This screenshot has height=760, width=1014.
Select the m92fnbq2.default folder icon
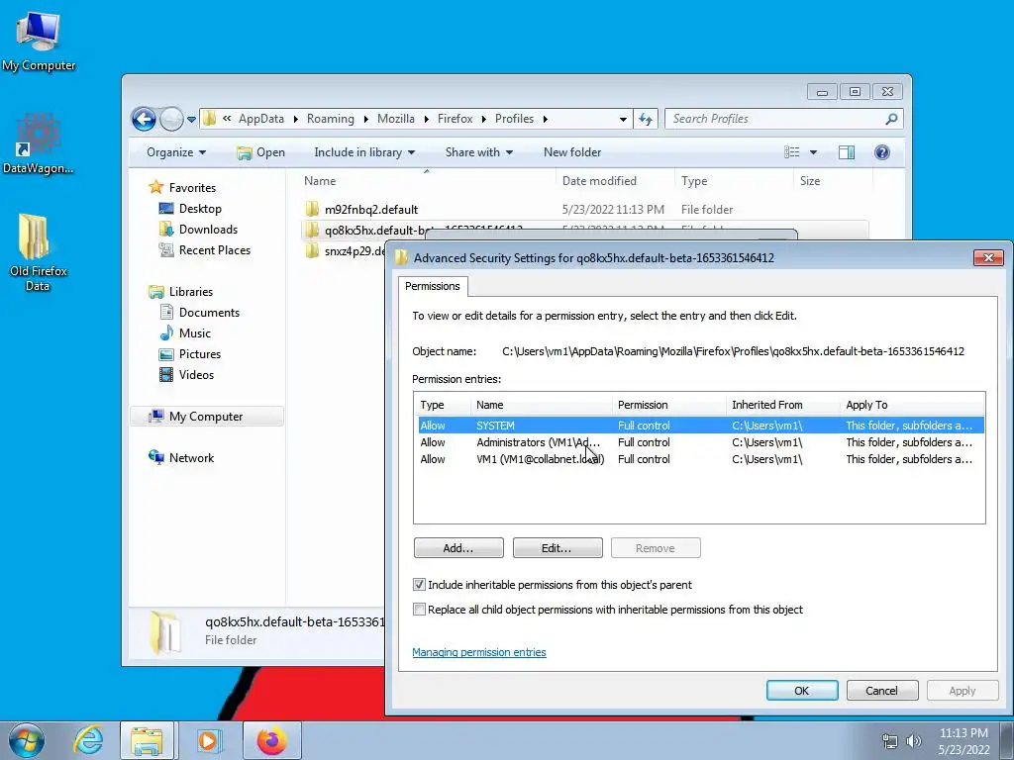[x=312, y=209]
